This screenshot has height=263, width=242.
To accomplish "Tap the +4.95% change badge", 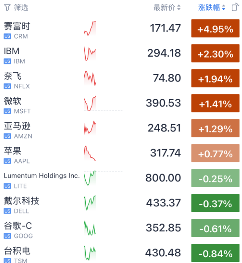I will pyautogui.click(x=215, y=28).
